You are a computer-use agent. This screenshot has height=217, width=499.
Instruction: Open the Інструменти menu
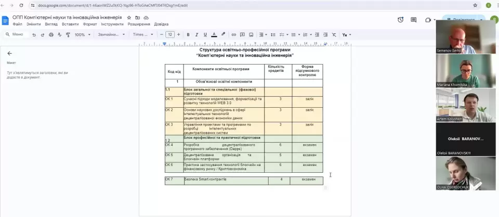(112, 24)
